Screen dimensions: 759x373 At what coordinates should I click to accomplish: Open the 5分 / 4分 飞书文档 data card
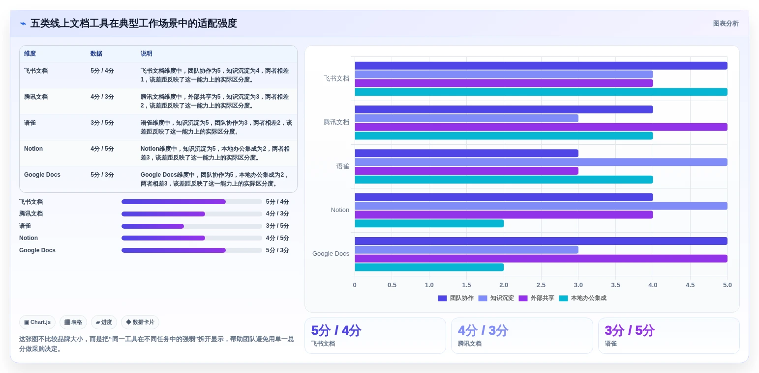(x=375, y=336)
